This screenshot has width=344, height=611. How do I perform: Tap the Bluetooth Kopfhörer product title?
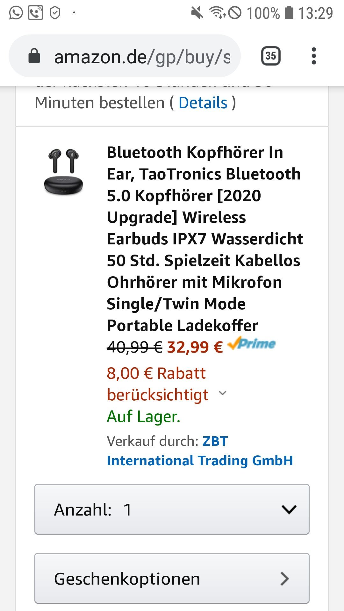tap(205, 239)
